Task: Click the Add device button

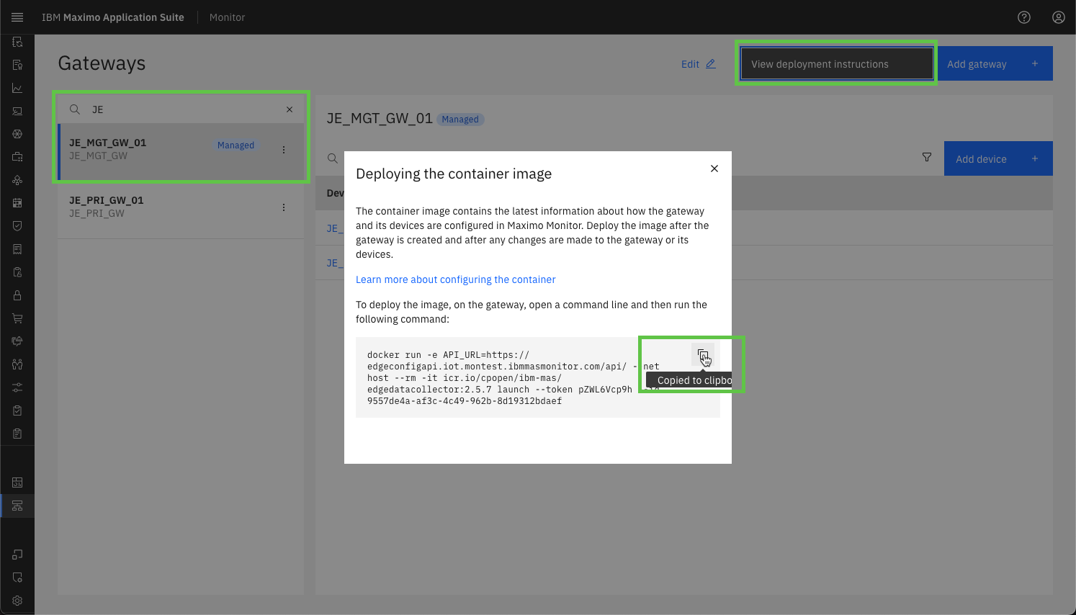Action: pyautogui.click(x=998, y=158)
